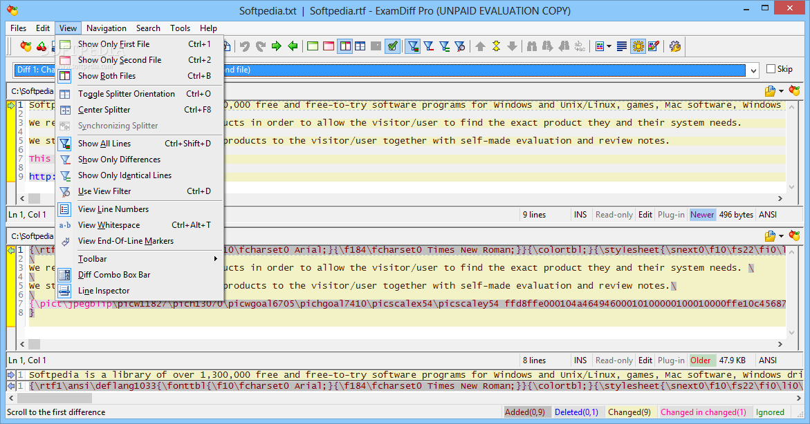810x424 pixels.
Task: Click Show Only First File toolbar icon
Action: 313,46
